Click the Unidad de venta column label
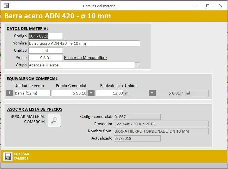The width and height of the screenshot is (228, 169). point(29,86)
